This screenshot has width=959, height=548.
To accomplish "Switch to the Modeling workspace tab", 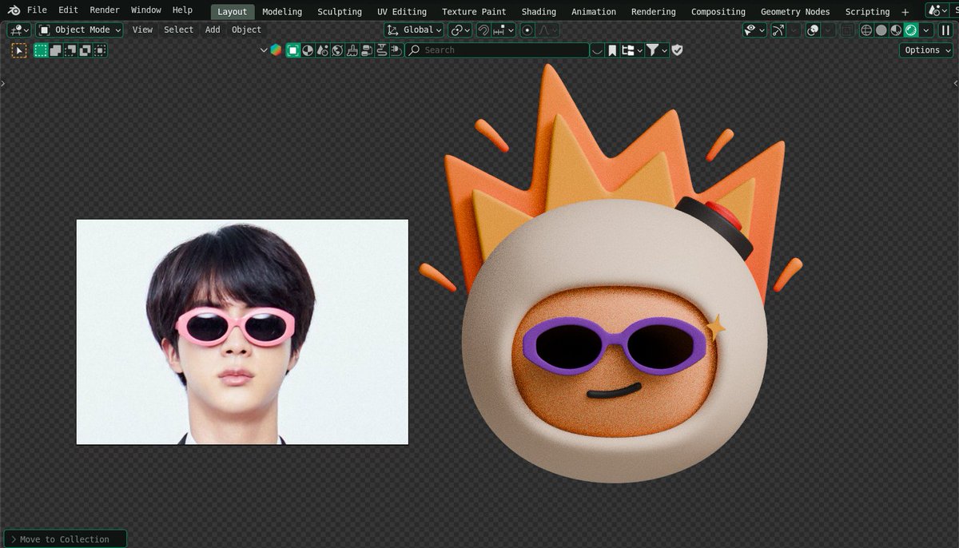I will pos(282,11).
